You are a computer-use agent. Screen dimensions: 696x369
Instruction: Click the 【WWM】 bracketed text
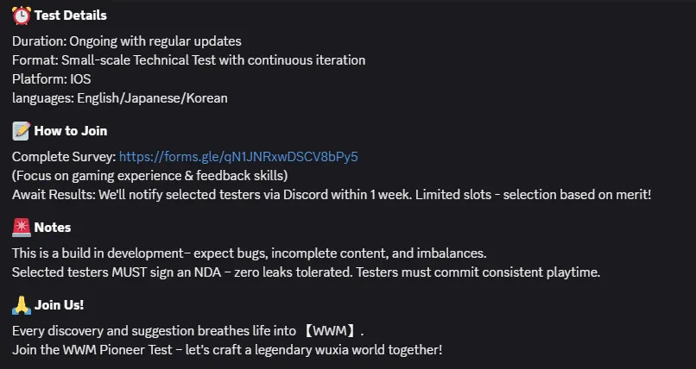pos(332,331)
